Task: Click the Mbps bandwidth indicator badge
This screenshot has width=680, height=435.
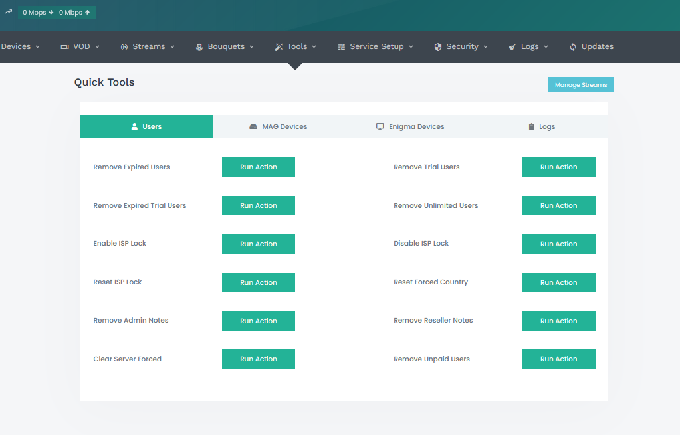Action: [57, 12]
